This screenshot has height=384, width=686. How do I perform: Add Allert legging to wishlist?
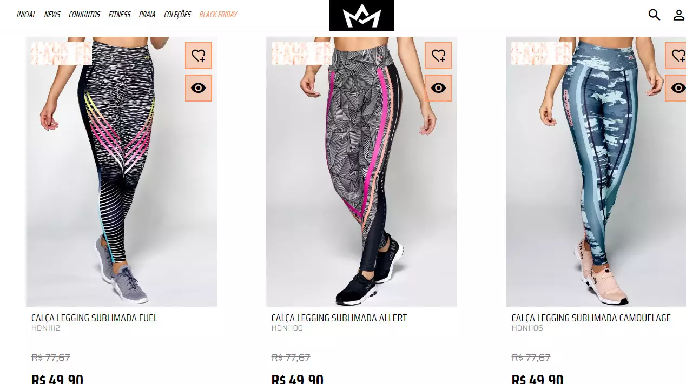438,56
